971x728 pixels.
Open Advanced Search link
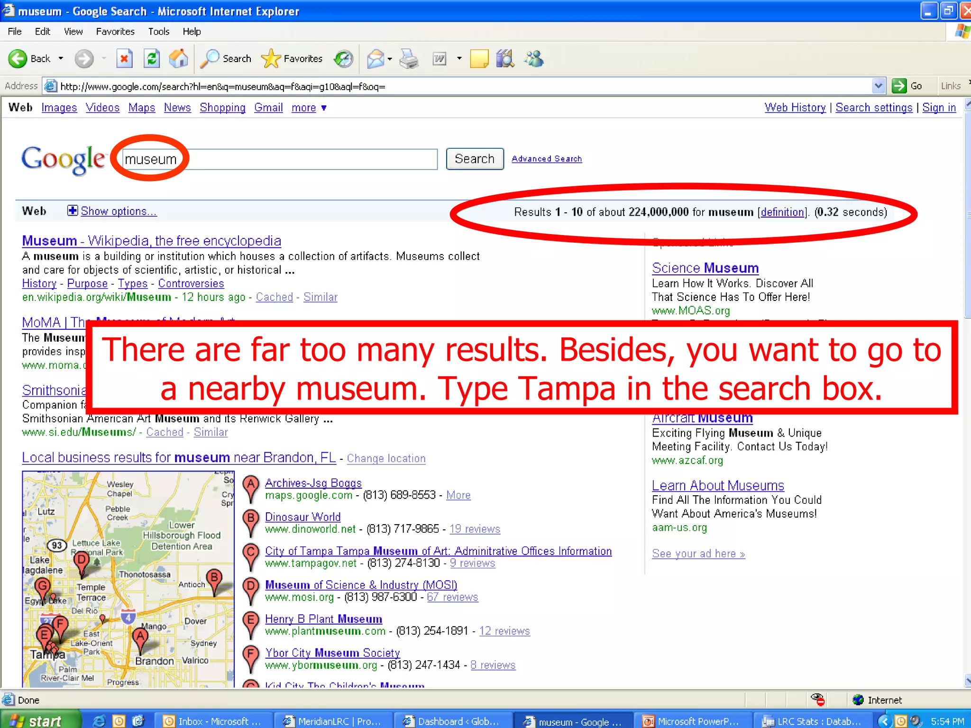(x=547, y=159)
